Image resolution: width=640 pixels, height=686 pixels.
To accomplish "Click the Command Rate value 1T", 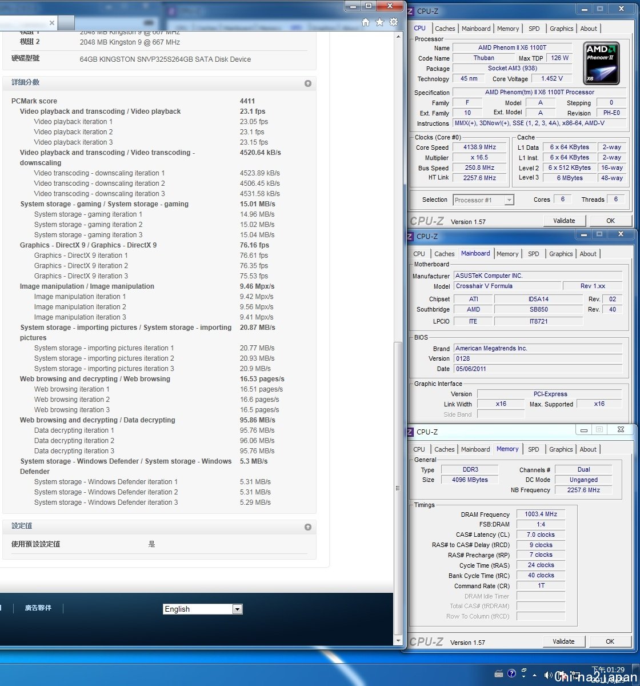I will tap(541, 586).
